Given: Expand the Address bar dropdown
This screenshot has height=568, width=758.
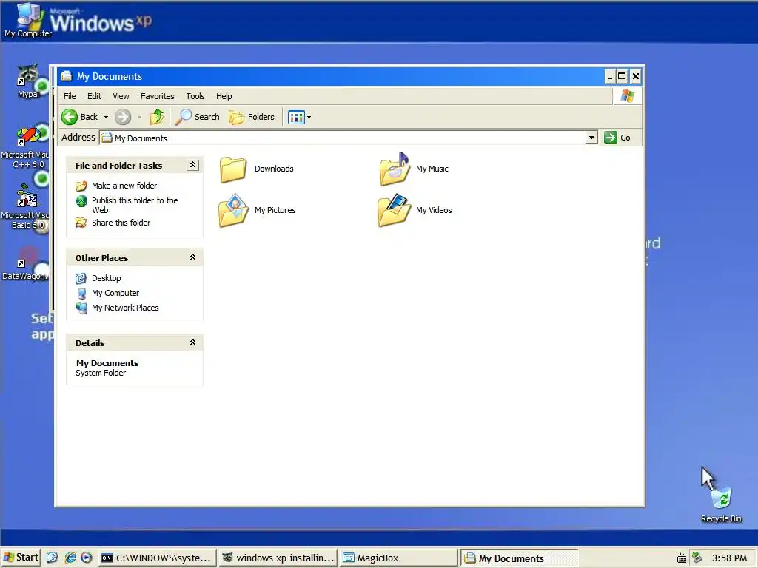Looking at the screenshot, I should [x=591, y=138].
